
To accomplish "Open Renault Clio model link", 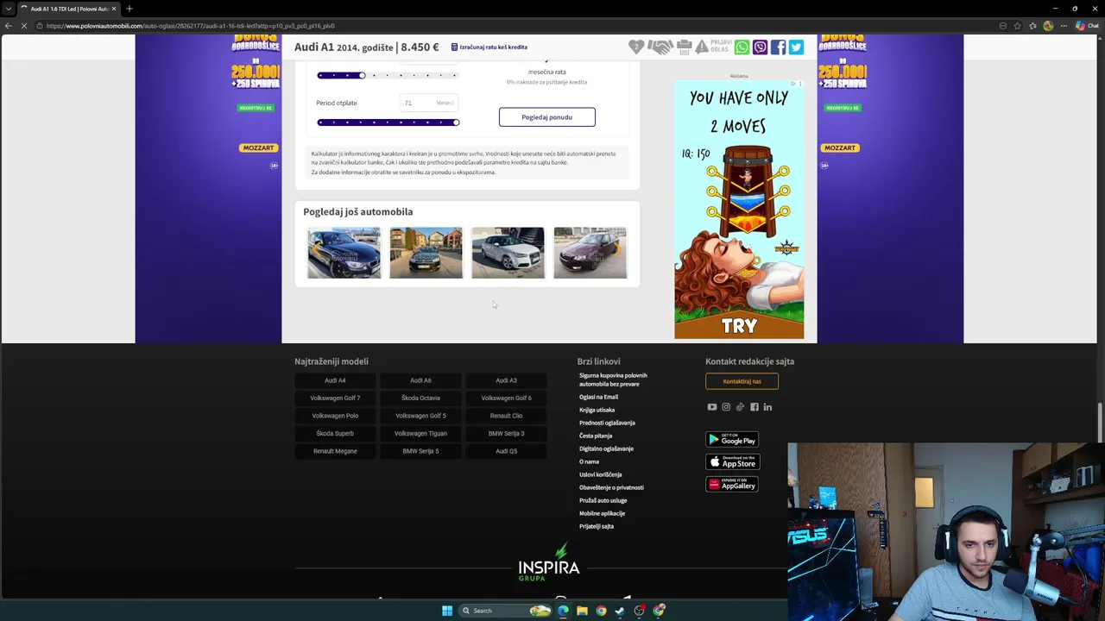I will pyautogui.click(x=506, y=416).
